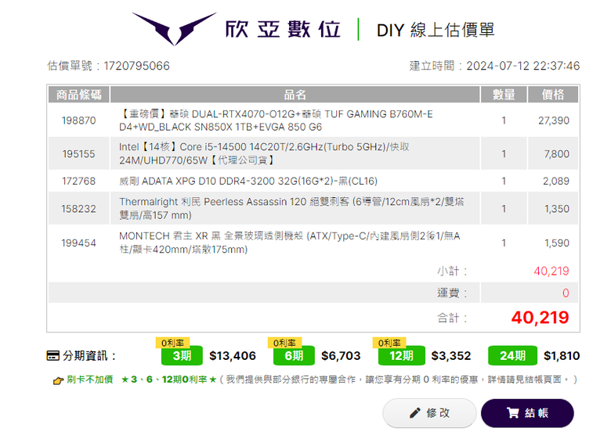Click the pointing hand icon before 刷卡不加價
This screenshot has height=446, width=611.
[x=59, y=380]
